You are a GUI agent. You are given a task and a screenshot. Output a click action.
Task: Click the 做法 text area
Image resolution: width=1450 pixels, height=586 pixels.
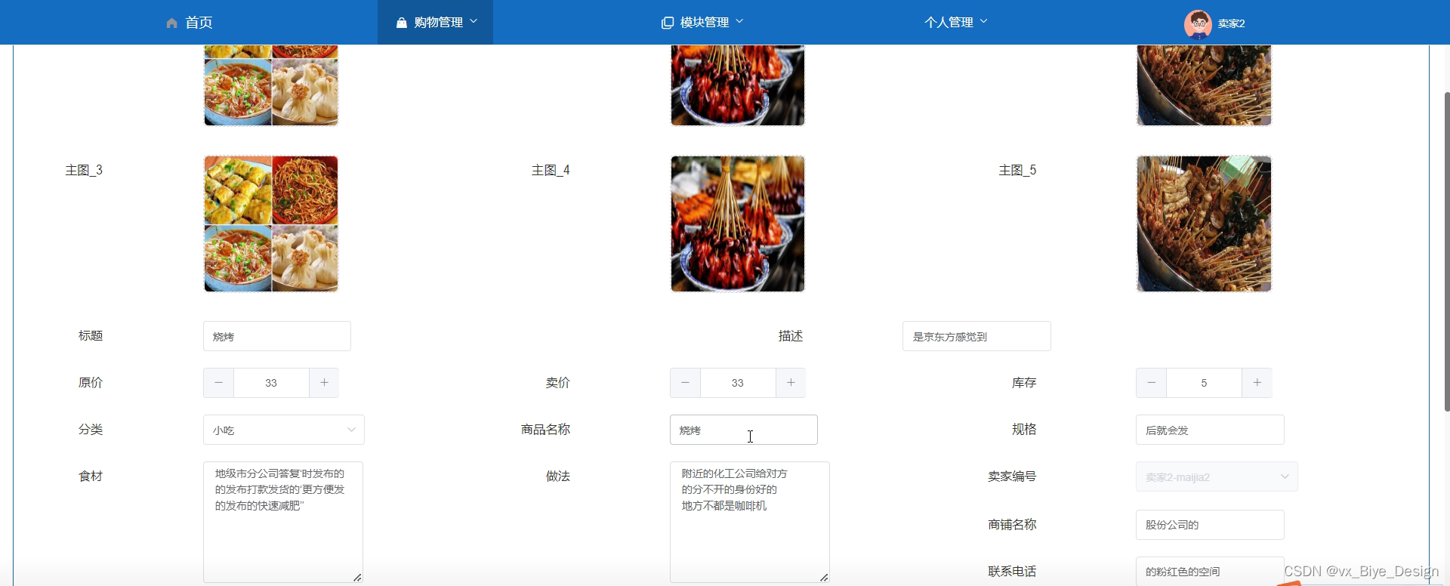click(750, 522)
